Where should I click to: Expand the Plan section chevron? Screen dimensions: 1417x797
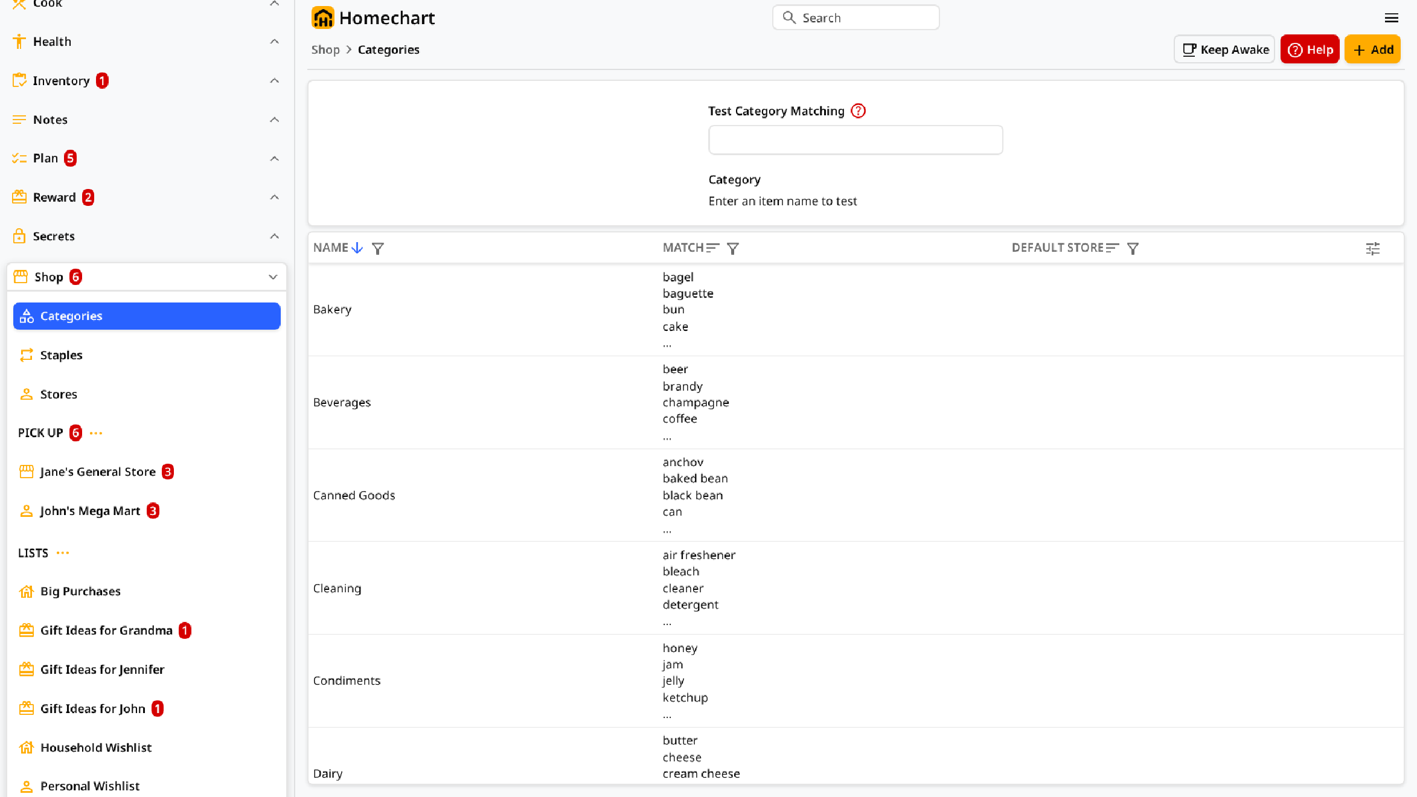275,158
